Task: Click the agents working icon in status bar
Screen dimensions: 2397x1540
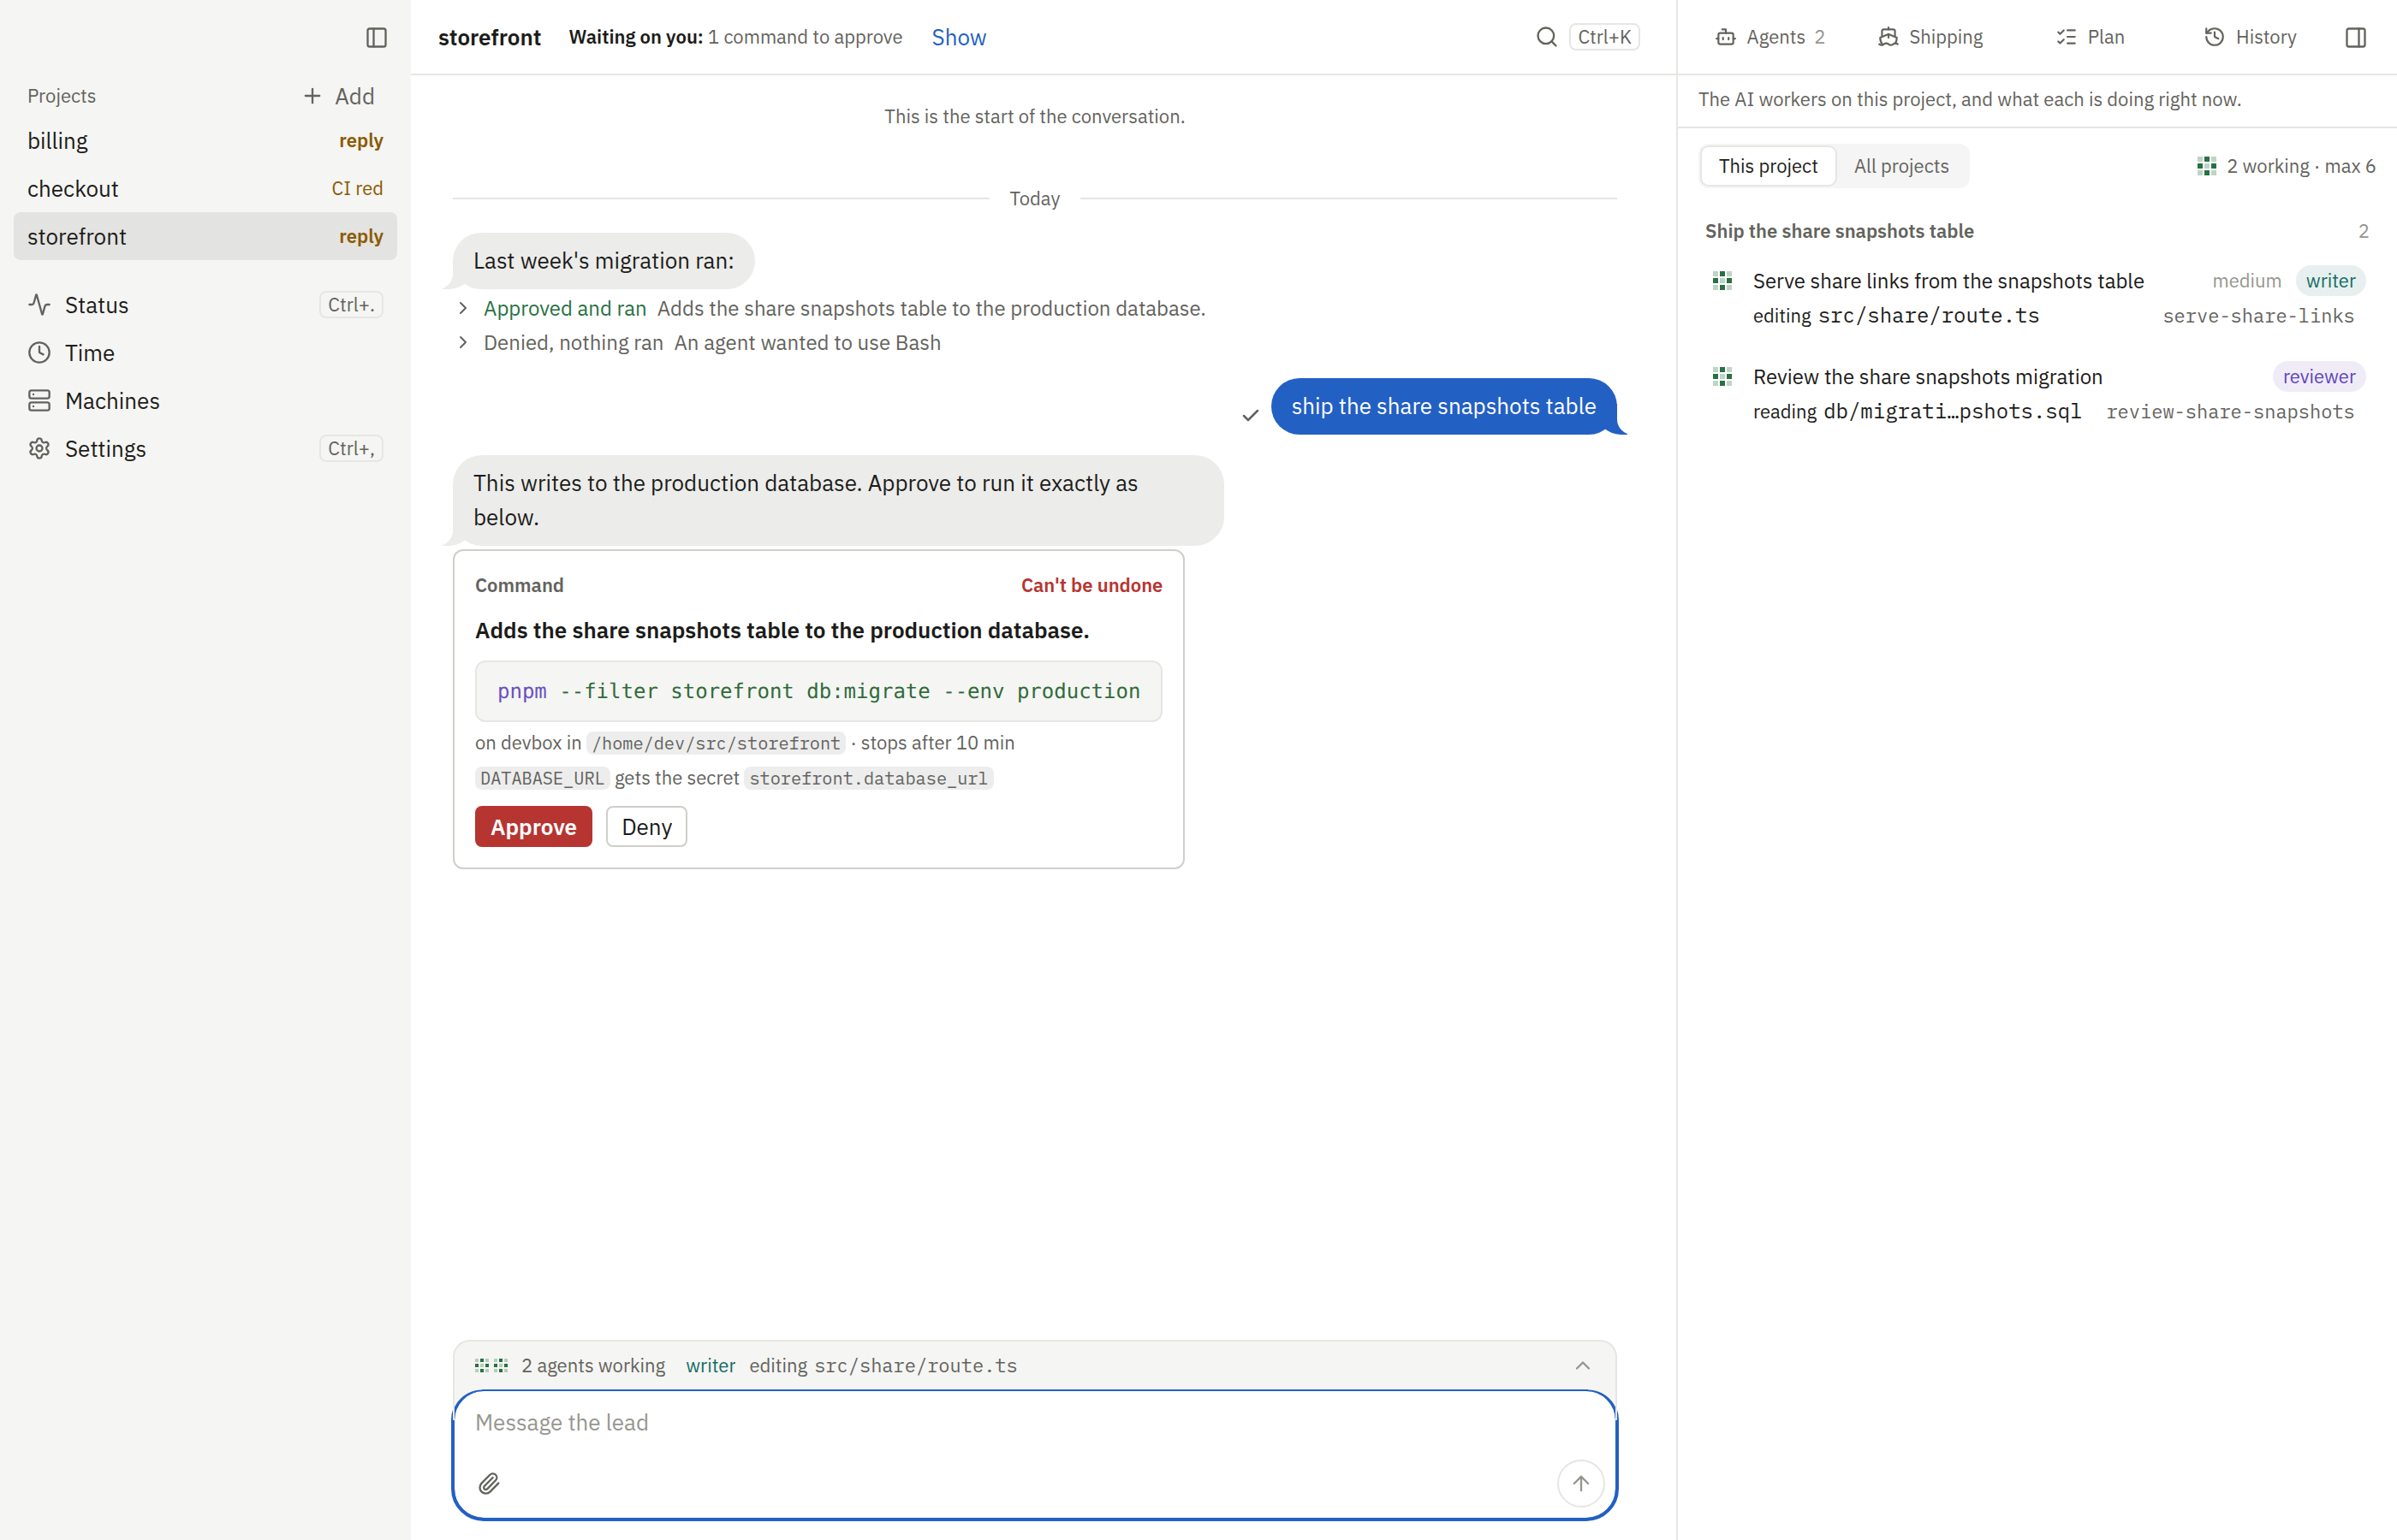Action: click(491, 1365)
